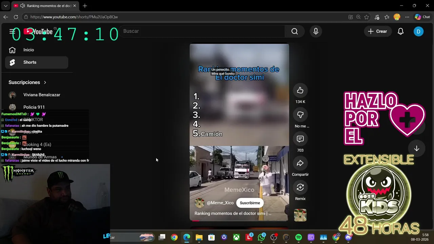Open Microsoft Store from the taskbar
Image resolution: width=434 pixels, height=244 pixels.
coord(212,238)
